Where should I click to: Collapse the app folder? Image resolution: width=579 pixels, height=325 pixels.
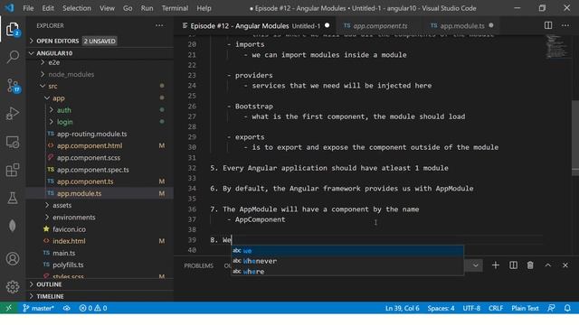tap(54, 98)
